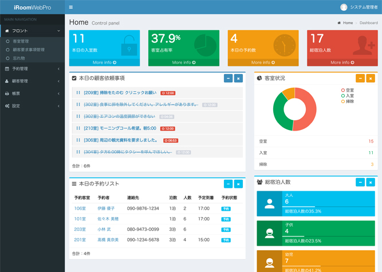
Task: Open the [209室] cleaning request item
Action: [120, 93]
